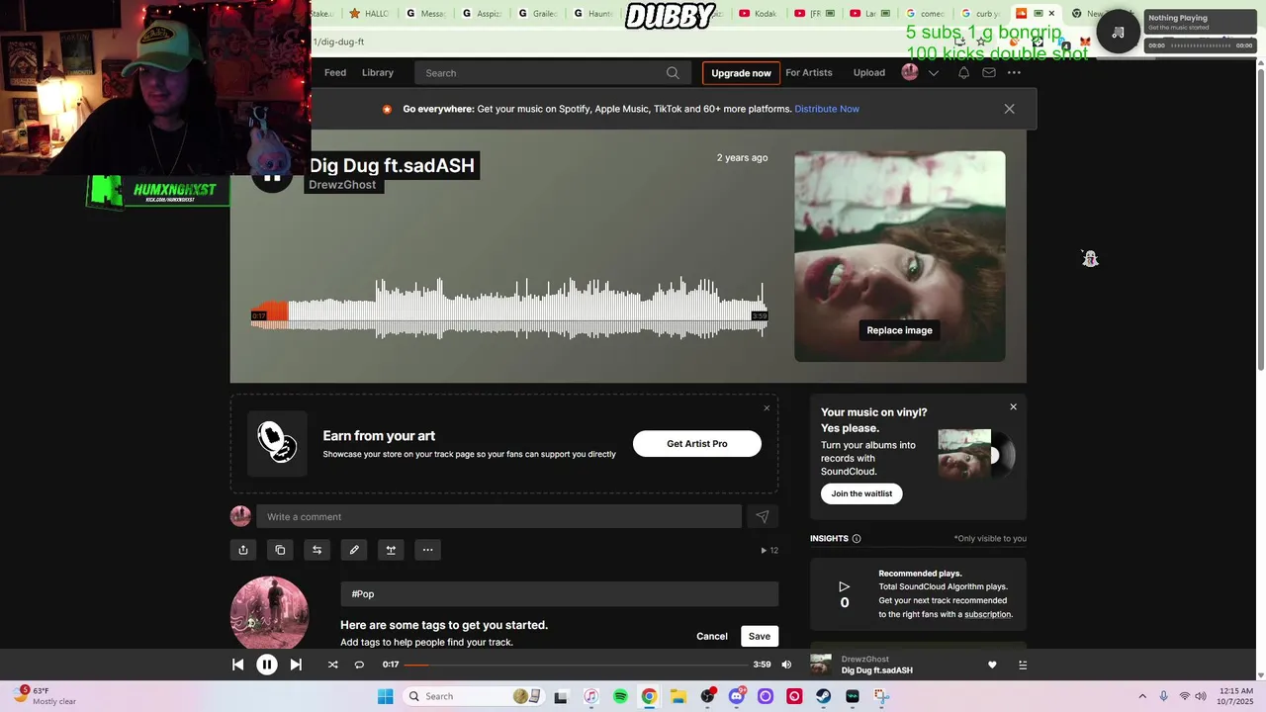This screenshot has width=1266, height=712.
Task: Replace the track artwork image
Action: pos(900,330)
